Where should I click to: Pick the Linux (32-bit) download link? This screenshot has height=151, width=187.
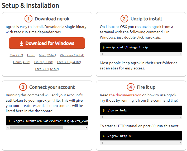pyautogui.click(x=44, y=62)
